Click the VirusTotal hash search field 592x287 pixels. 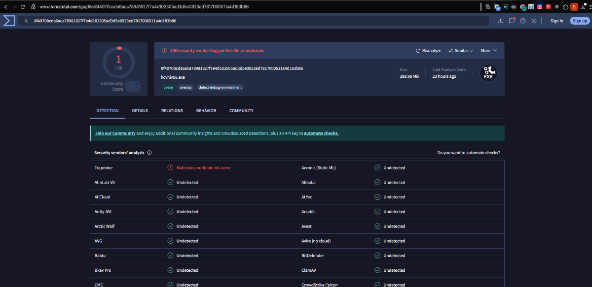coord(254,21)
